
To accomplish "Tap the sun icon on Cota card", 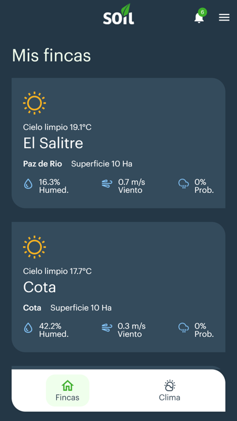I will 34,247.
